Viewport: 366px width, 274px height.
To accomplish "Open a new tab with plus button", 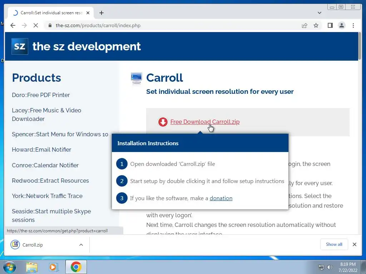I will [101, 13].
